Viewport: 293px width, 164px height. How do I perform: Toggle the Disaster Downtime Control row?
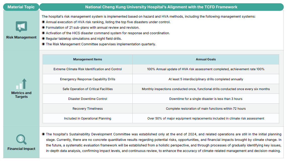click(88, 99)
